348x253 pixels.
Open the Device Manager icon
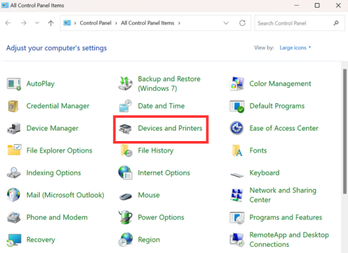[x=14, y=128]
